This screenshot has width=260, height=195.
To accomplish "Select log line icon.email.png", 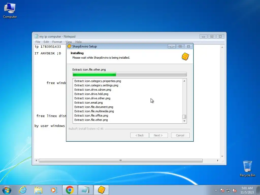I will (88, 103).
